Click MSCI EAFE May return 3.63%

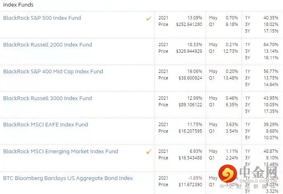[x=232, y=124]
